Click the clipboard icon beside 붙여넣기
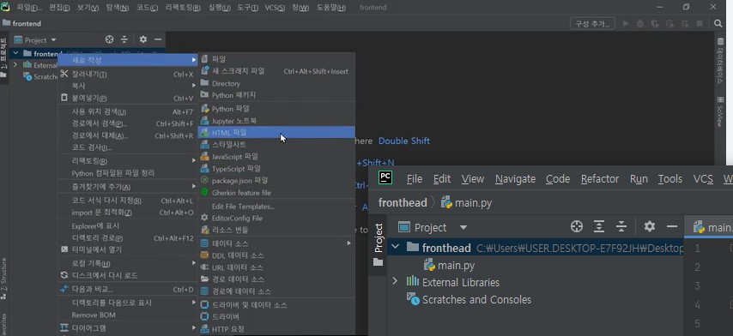 tap(64, 98)
